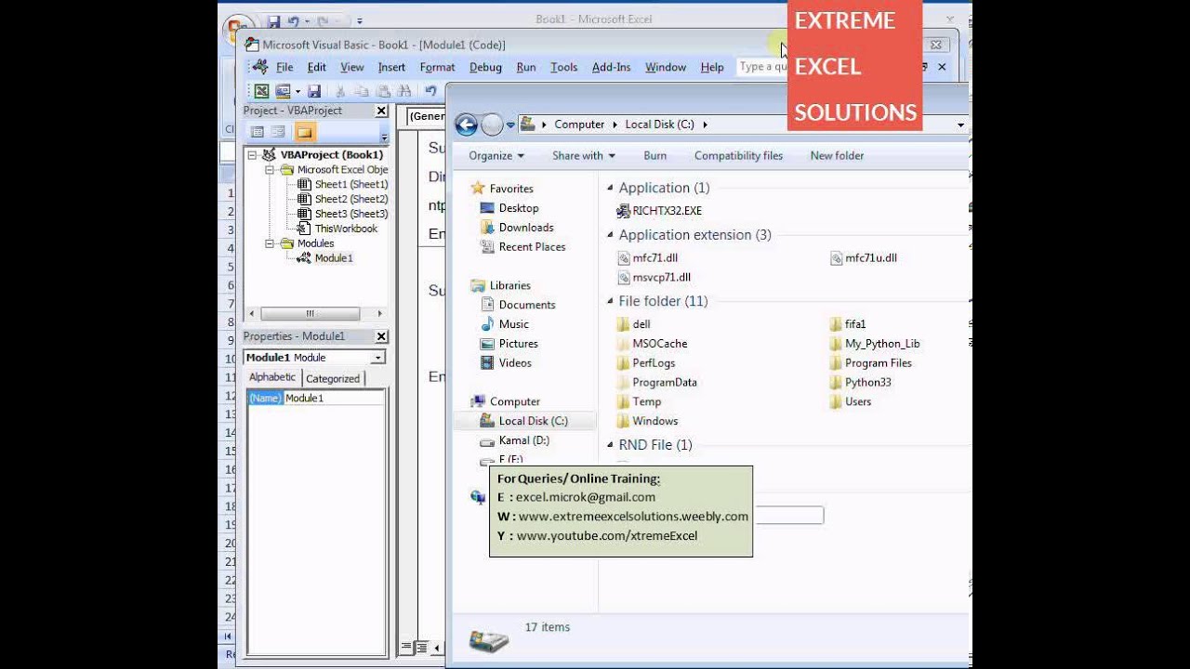Viewport: 1190px width, 669px height.
Task: Switch to the Categorized properties tab
Action: [333, 378]
